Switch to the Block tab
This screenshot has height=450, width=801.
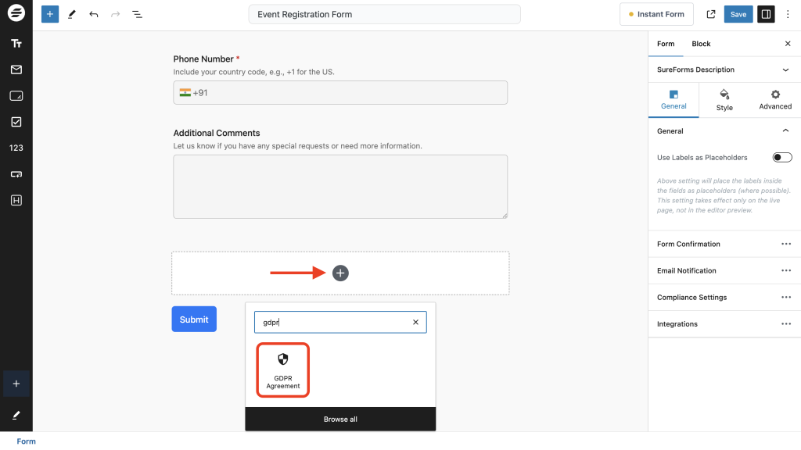(701, 44)
